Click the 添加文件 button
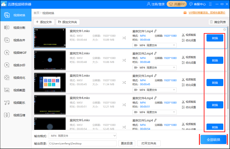230x149 pixels. [44, 22]
